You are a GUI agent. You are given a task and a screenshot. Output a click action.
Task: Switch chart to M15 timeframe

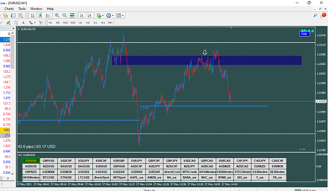pyautogui.click(x=65, y=23)
